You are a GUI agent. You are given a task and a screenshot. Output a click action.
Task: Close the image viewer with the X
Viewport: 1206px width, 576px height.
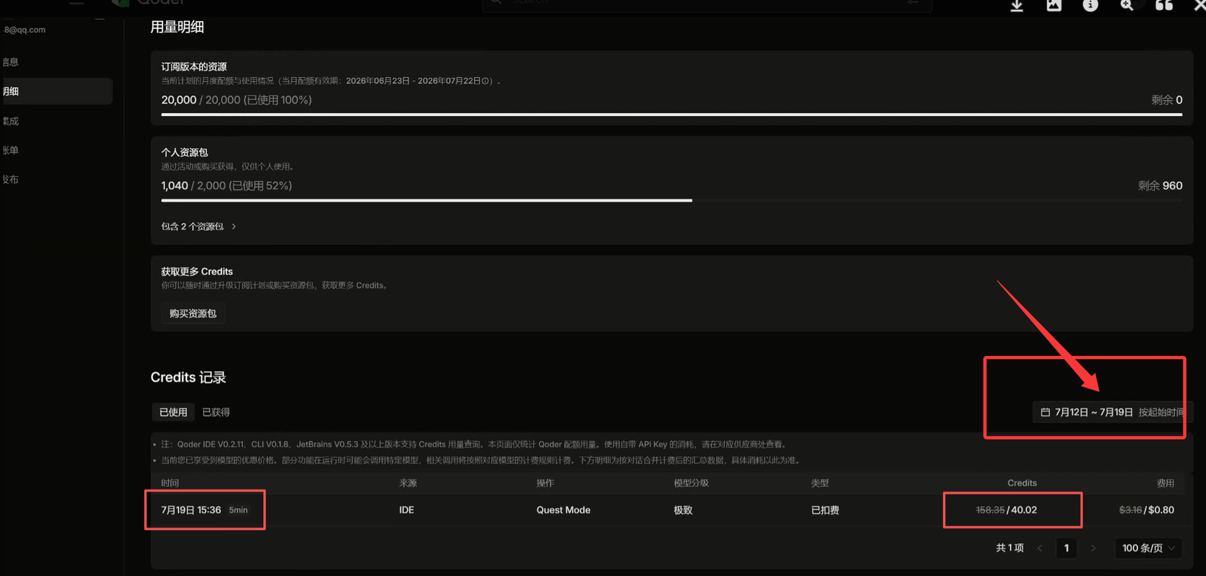(x=1199, y=6)
